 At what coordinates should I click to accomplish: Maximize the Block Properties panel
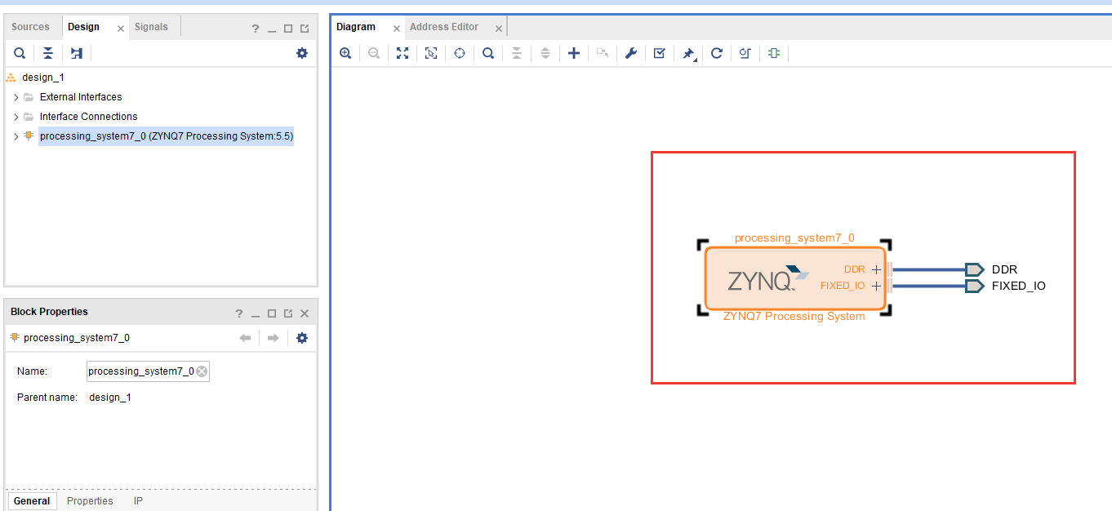pos(272,313)
